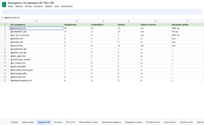Select column B header
Viewport: 204px width, 125px height.
[x=77, y=21]
